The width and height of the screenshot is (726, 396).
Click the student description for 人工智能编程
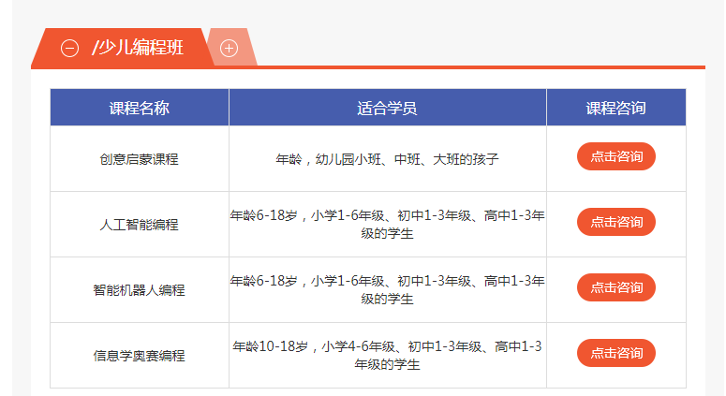click(387, 225)
